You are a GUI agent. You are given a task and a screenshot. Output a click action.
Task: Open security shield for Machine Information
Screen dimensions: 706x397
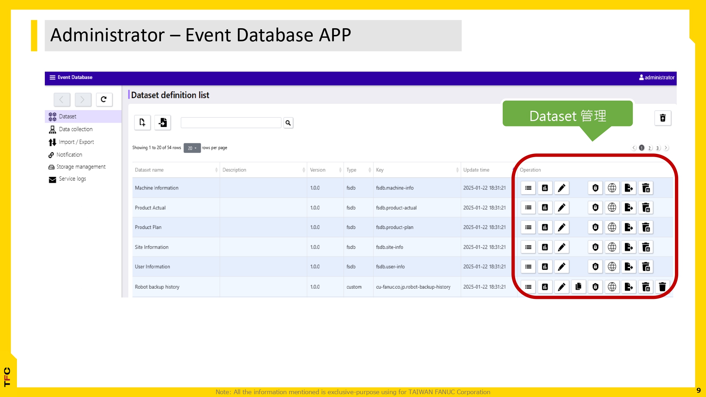click(x=596, y=188)
